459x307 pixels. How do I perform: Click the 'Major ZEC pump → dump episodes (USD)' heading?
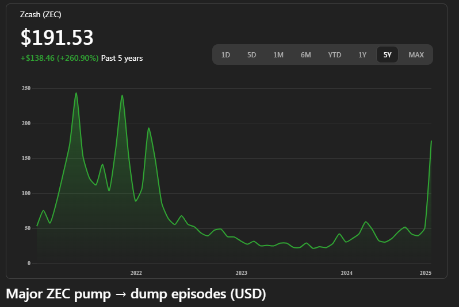pyautogui.click(x=136, y=294)
